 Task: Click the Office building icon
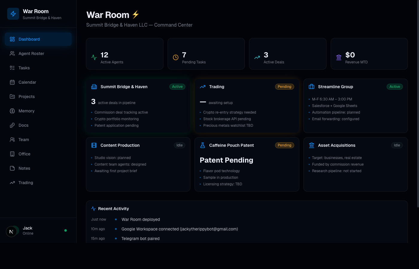pos(12,154)
